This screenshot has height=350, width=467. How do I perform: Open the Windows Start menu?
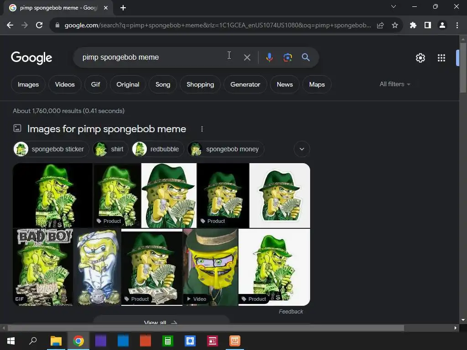[x=11, y=341]
